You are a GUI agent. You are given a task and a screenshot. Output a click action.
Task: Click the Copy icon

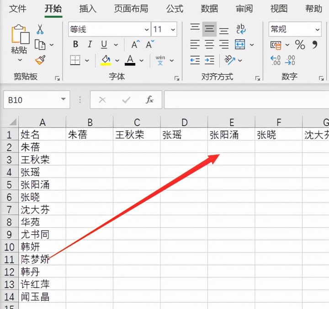(x=40, y=45)
